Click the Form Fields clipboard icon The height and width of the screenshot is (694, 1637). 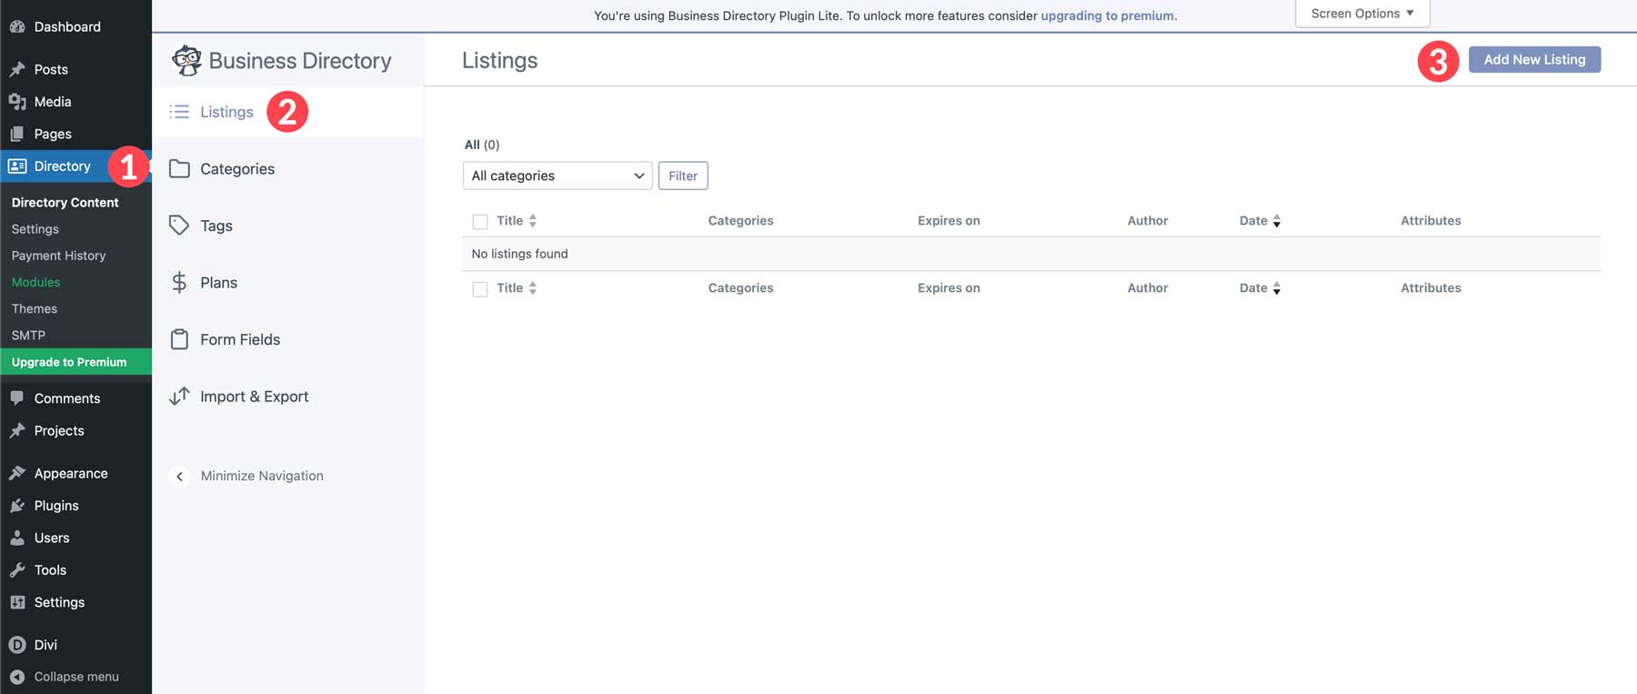179,339
